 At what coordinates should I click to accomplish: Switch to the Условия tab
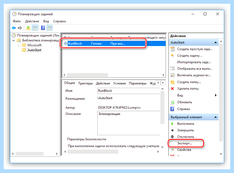[119, 83]
